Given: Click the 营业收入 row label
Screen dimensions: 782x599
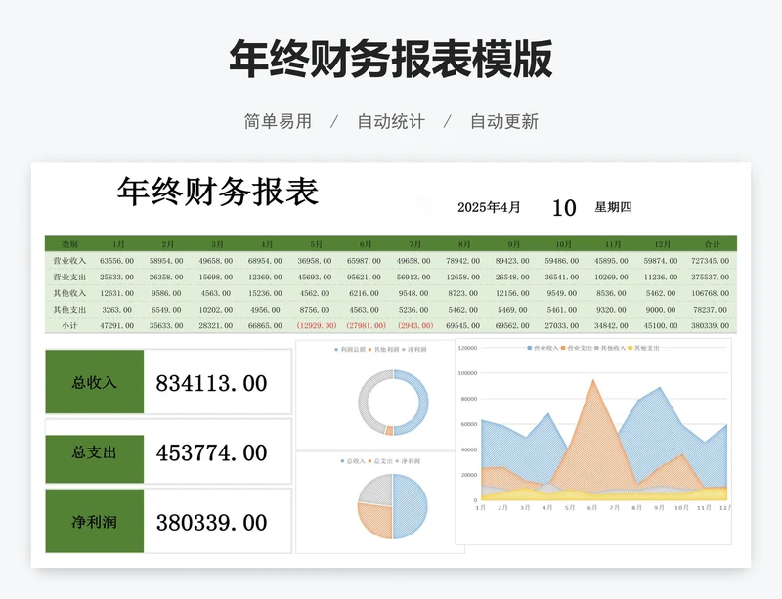Looking at the screenshot, I should coord(69,260).
